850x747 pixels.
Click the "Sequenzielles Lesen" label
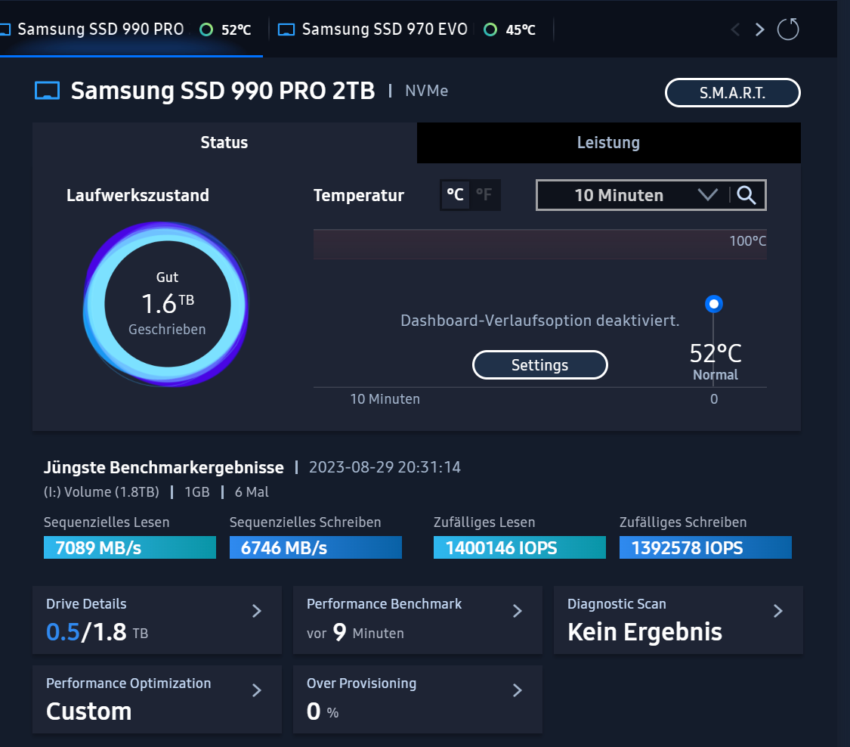click(107, 522)
